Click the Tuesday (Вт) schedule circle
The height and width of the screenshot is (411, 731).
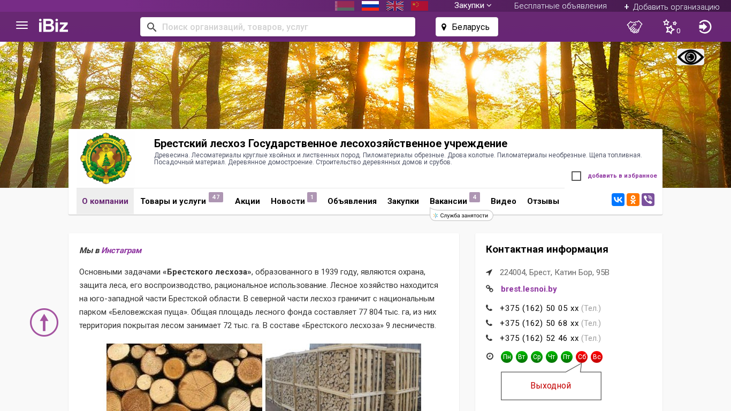[x=522, y=357]
